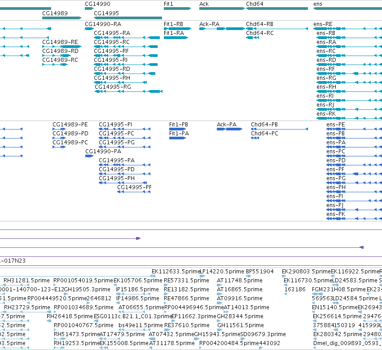Select protein CG14990-PA
Viewport: 382px width, 350px height.
coord(103,151)
